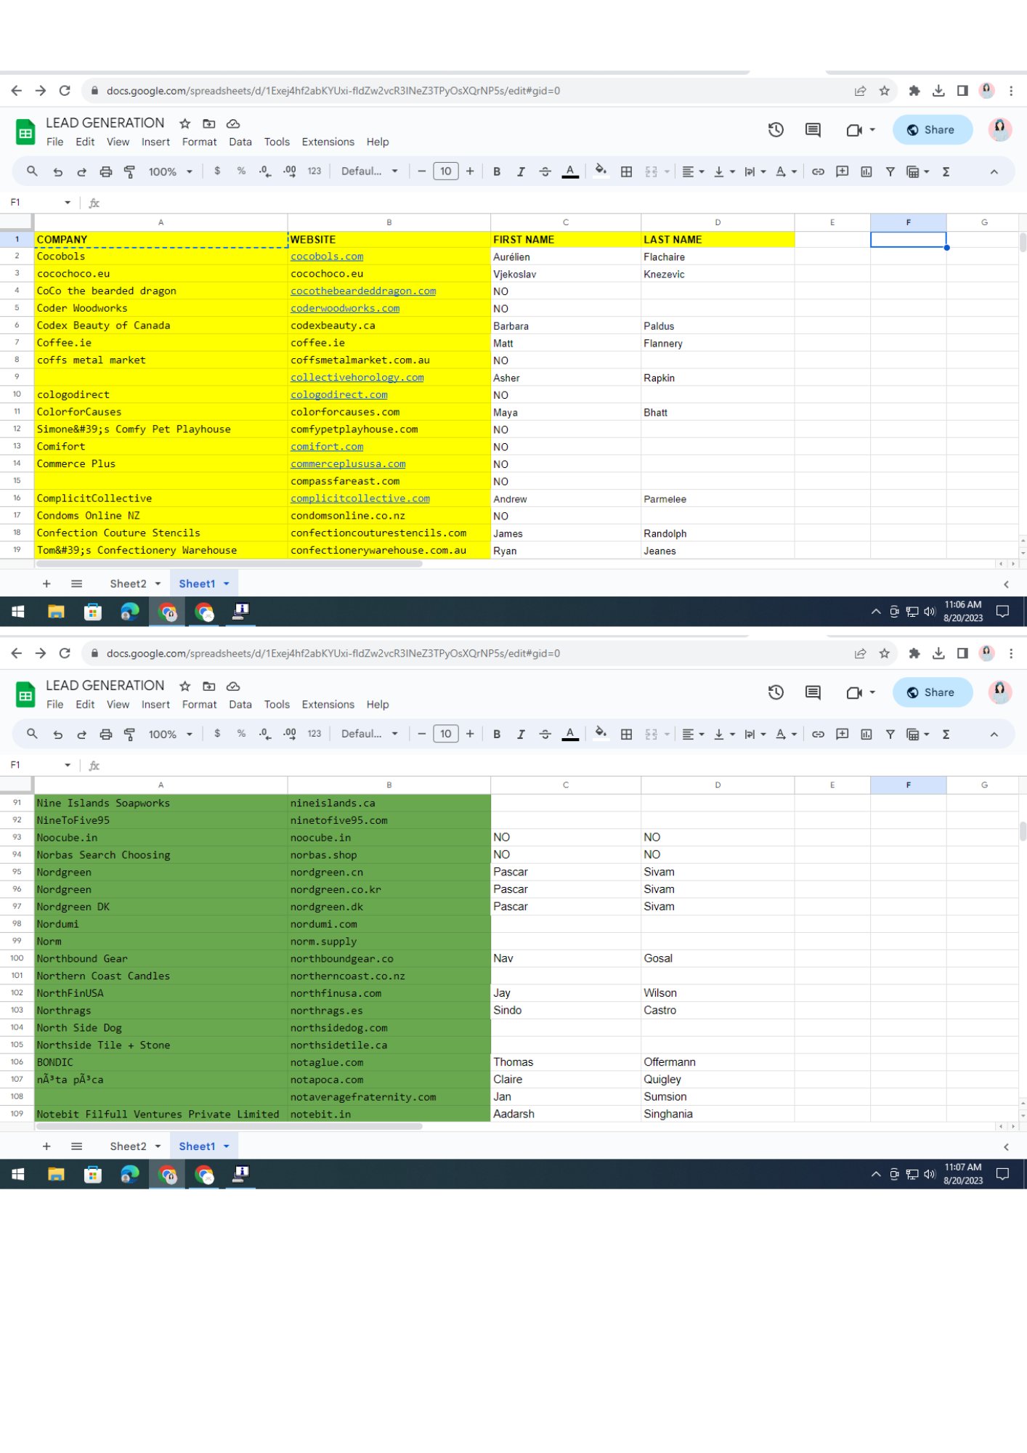
Task: Show all comments in the upper window
Action: coord(813,130)
